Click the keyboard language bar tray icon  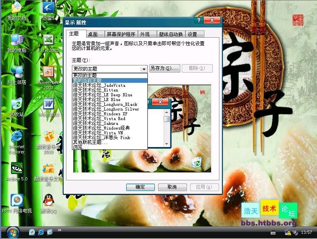273,233
